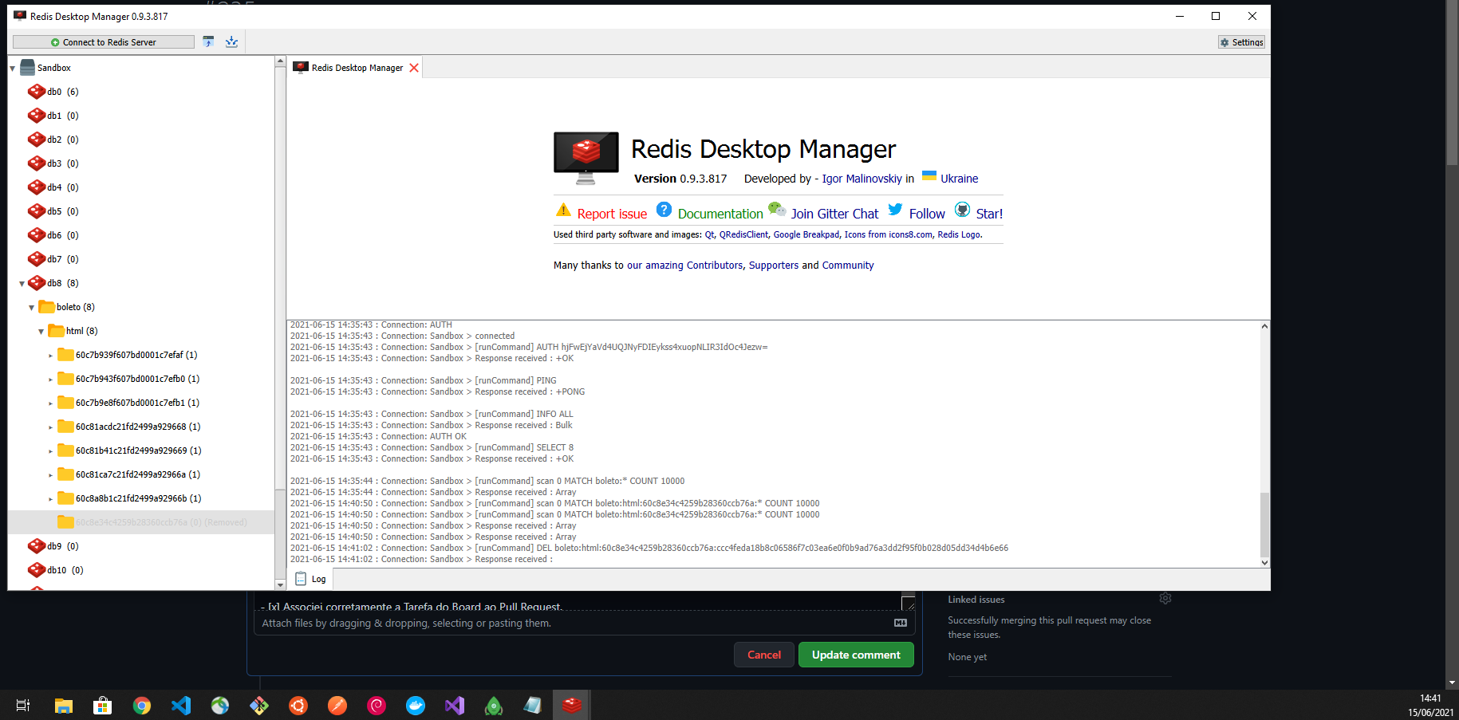The width and height of the screenshot is (1459, 720).
Task: Click the warning icon beside Report issue
Action: coord(563,210)
